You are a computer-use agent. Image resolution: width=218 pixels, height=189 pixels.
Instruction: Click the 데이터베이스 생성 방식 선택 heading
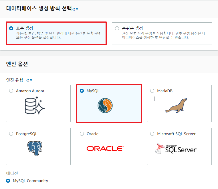click(x=39, y=9)
